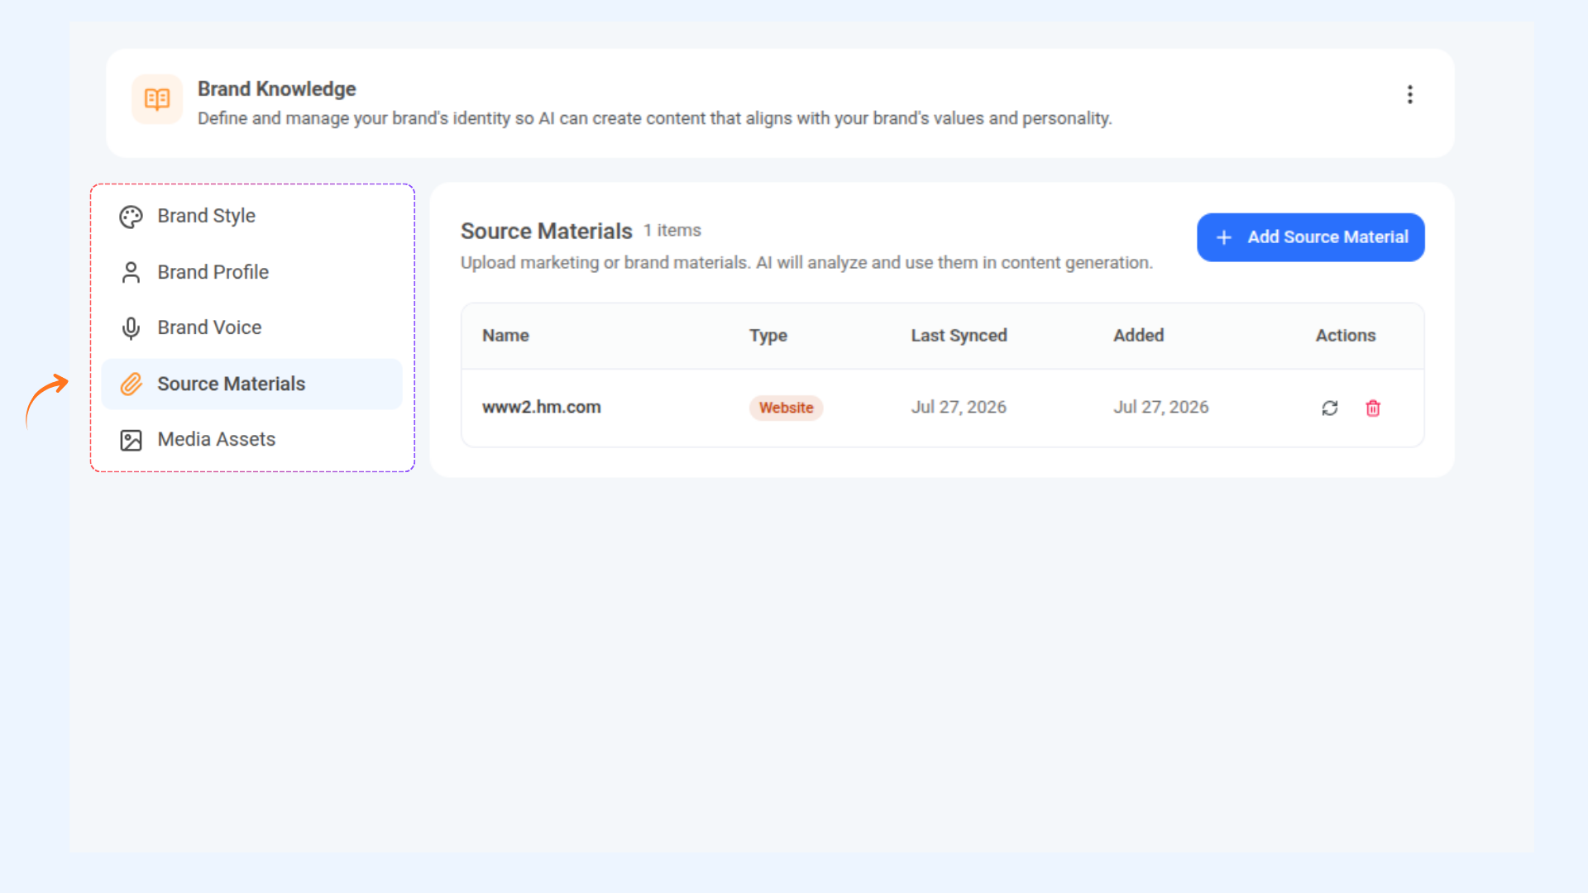Select the Source Materials sidebar item

[251, 384]
